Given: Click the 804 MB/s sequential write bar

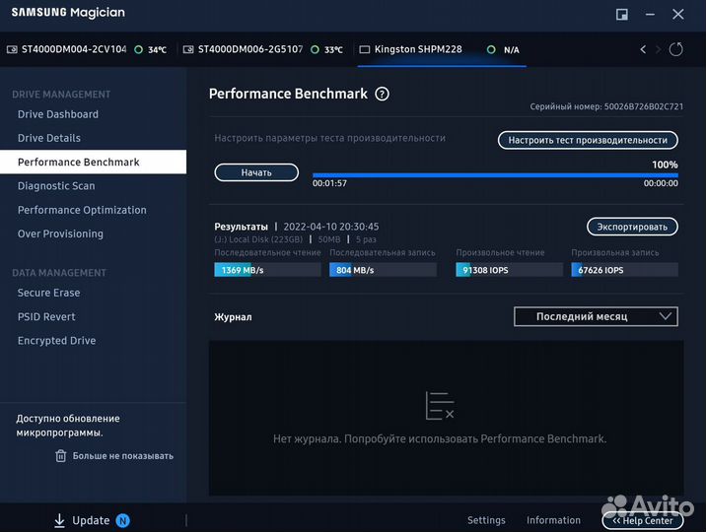Looking at the screenshot, I should (384, 270).
